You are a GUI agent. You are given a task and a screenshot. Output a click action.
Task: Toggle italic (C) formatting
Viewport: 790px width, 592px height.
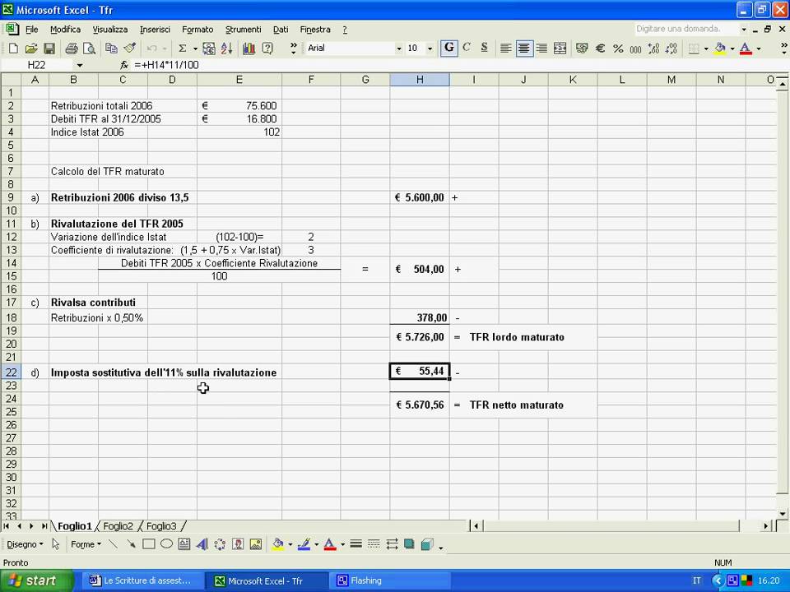click(467, 49)
